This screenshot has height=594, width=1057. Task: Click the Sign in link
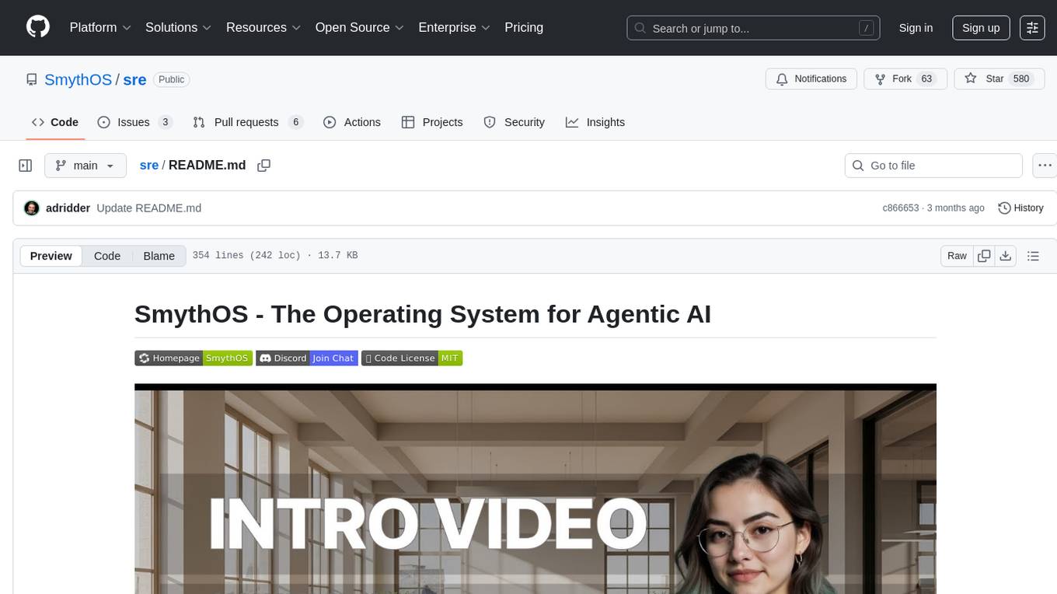(916, 28)
